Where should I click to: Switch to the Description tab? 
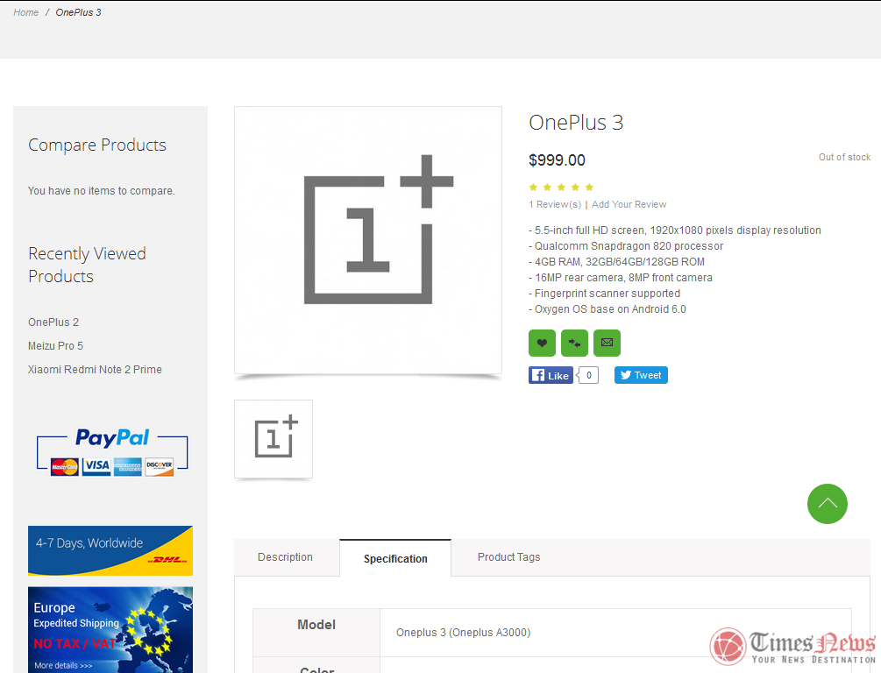pos(285,557)
